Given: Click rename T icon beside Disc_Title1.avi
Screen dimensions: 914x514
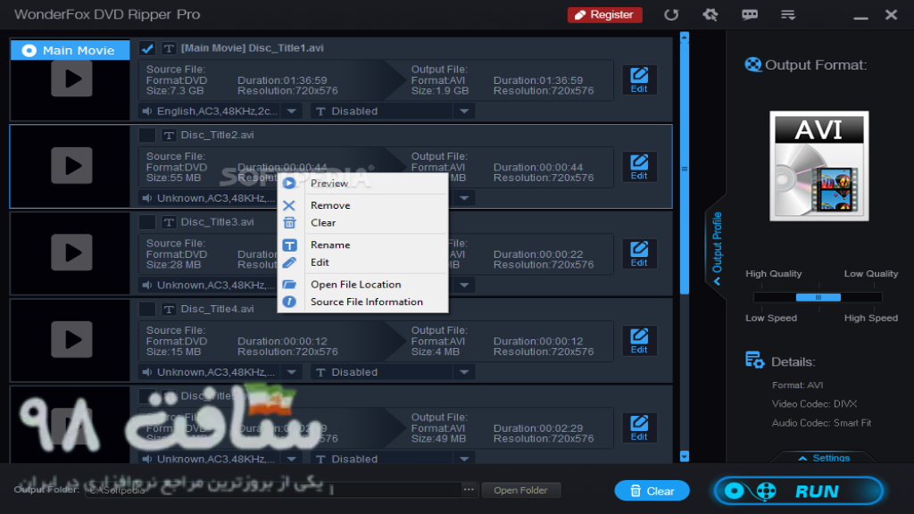Looking at the screenshot, I should [169, 48].
